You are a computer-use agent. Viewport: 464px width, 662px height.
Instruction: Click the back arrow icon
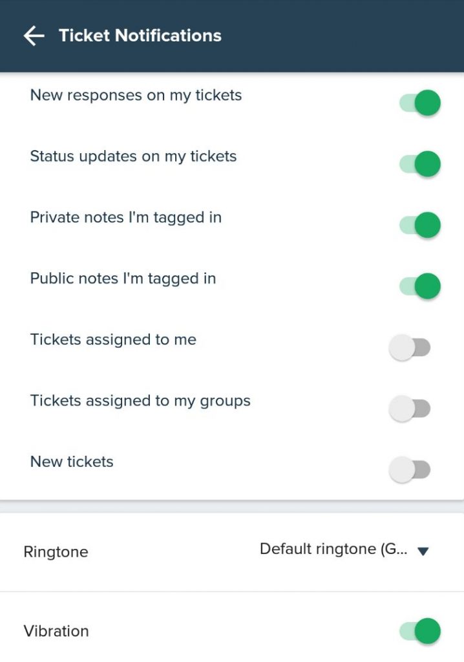(32, 36)
